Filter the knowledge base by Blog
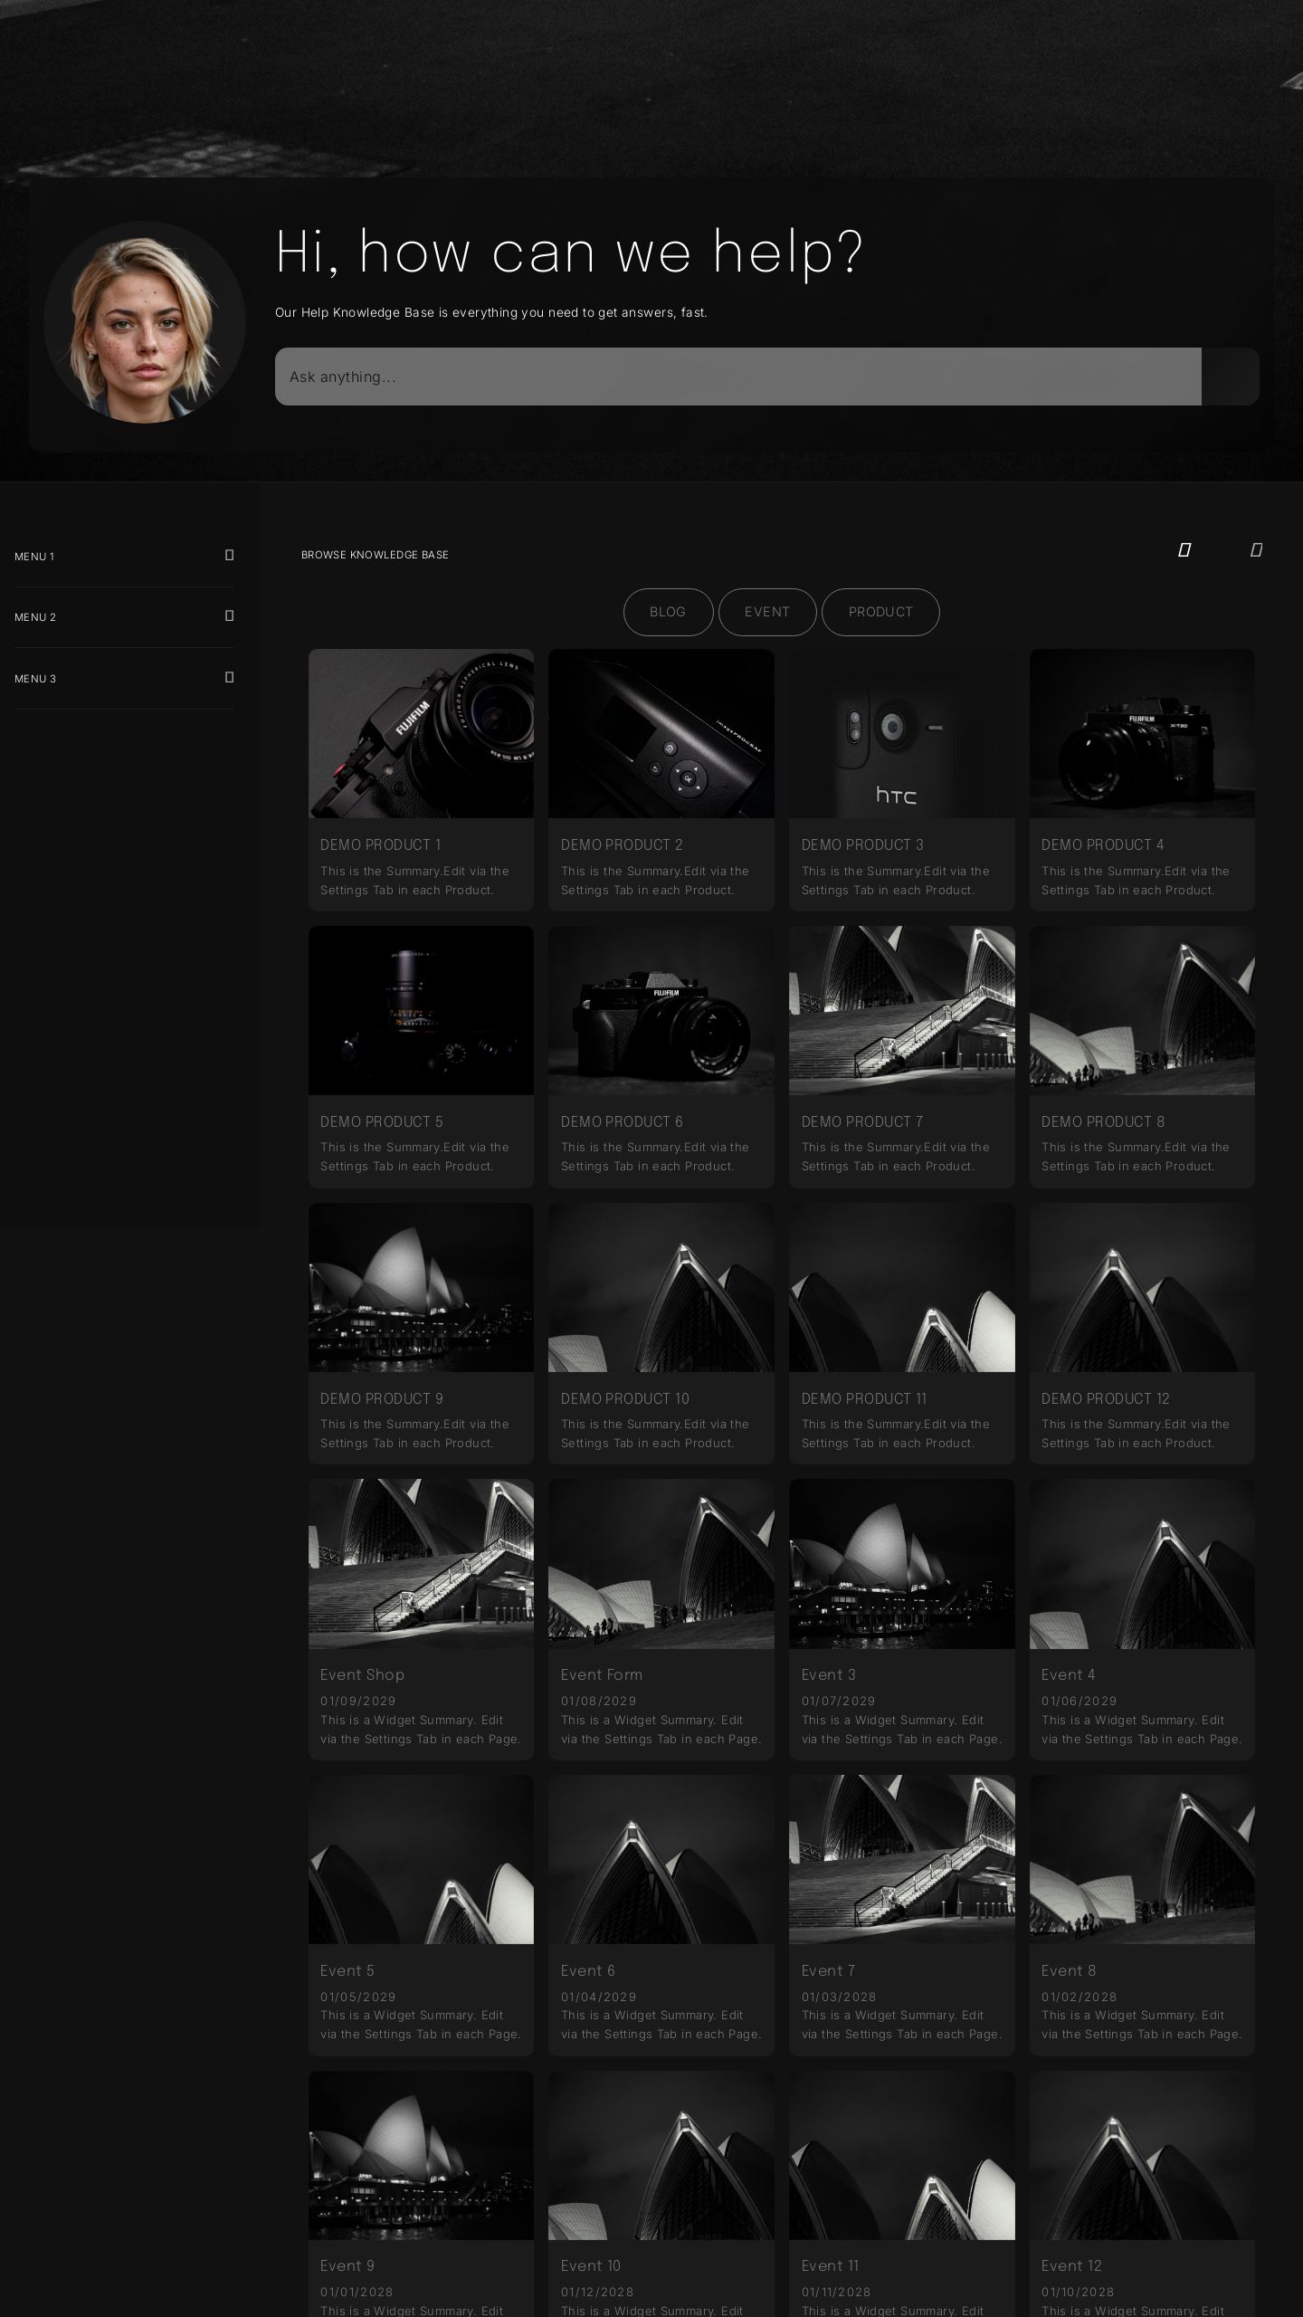 668,612
